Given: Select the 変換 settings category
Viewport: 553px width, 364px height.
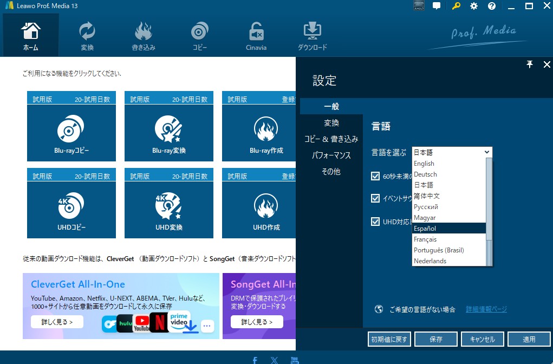Looking at the screenshot, I should (331, 123).
